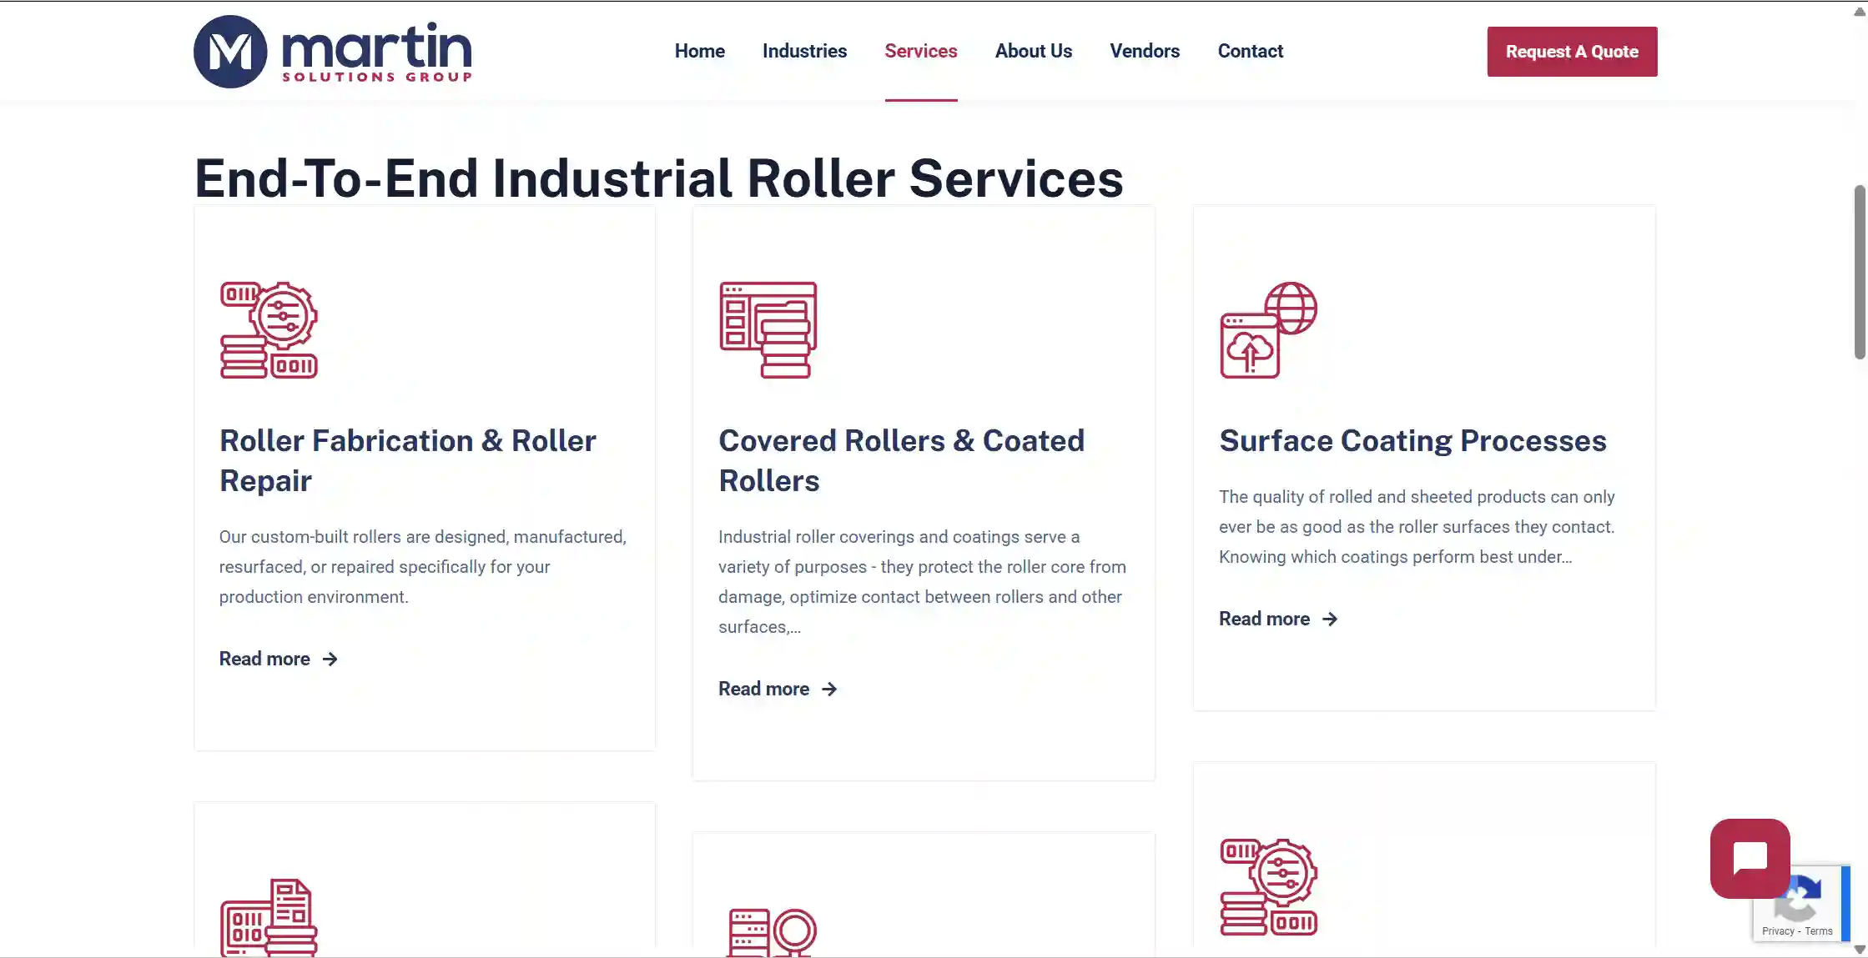Open the Surface Coating Processes title
The width and height of the screenshot is (1868, 958).
pos(1412,441)
